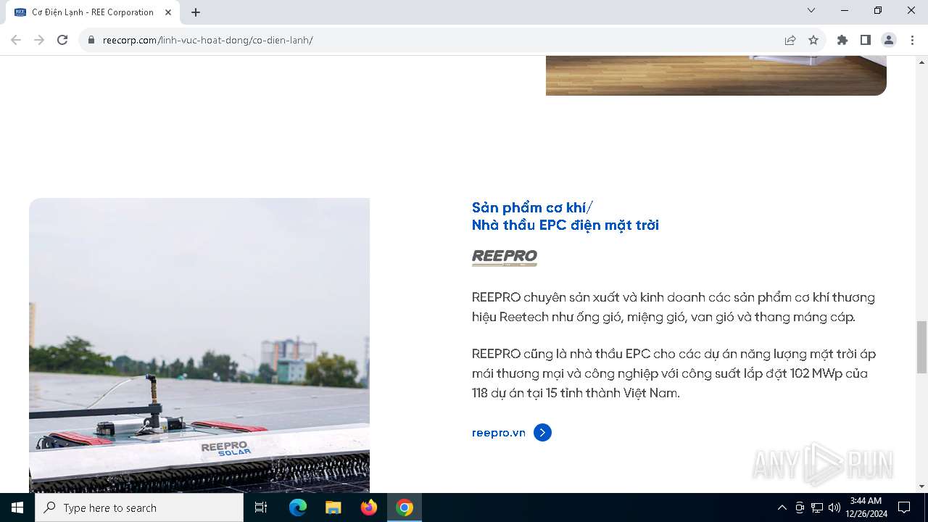
Task: Toggle Chrome side panel
Action: (866, 40)
